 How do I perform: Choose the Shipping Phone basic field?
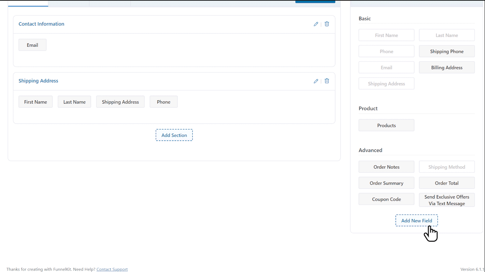coord(447,51)
